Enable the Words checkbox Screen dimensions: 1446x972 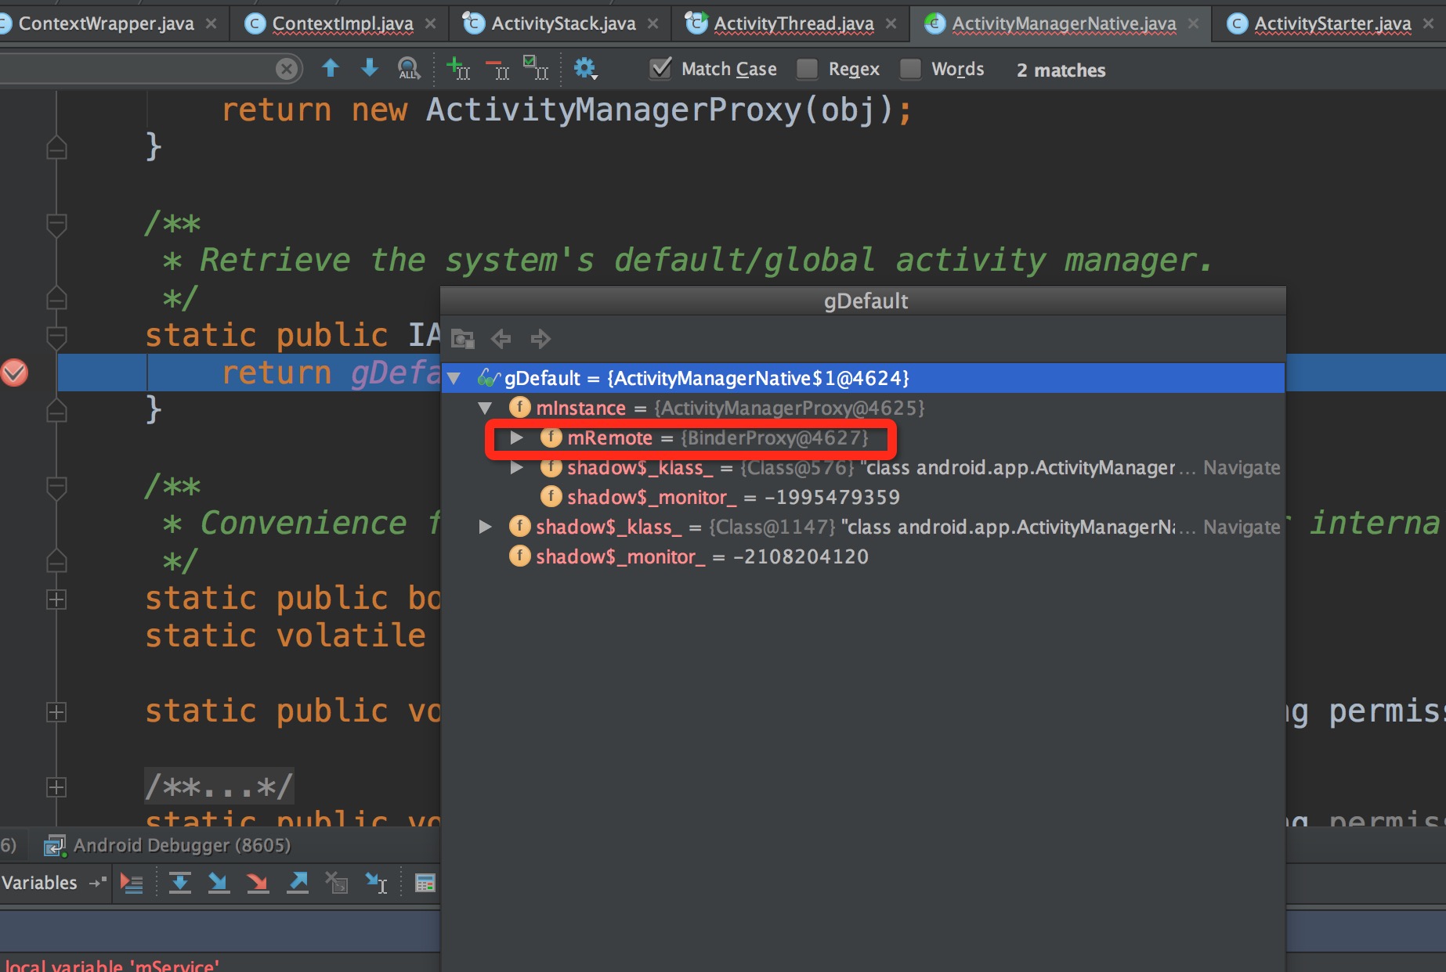click(910, 69)
